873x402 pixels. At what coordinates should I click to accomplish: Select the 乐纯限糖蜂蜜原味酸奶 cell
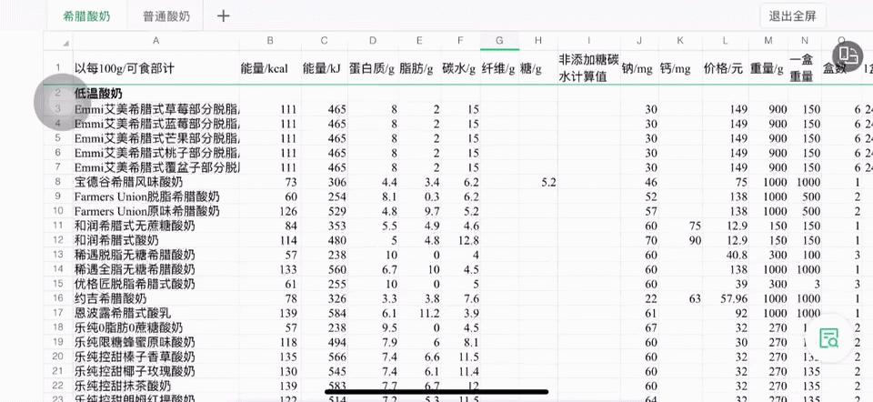[x=156, y=342]
